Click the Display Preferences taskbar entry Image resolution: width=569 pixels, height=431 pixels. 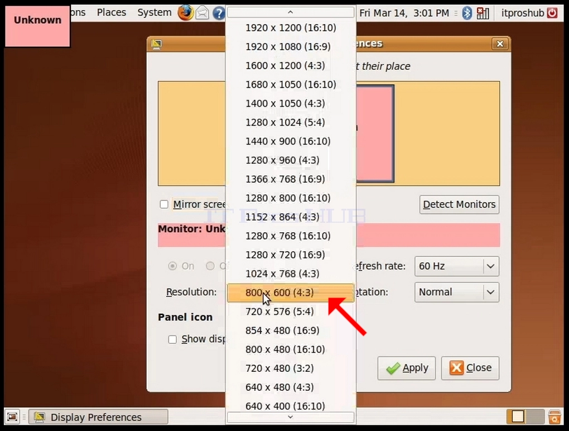tap(98, 417)
